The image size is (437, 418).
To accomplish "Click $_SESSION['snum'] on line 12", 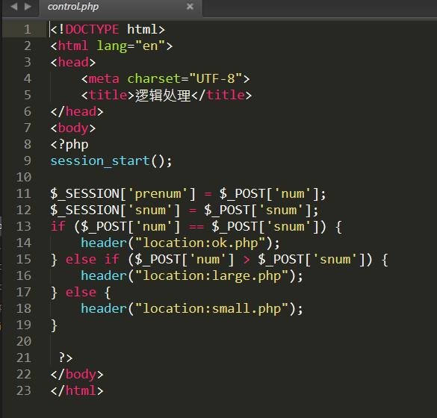I will click(115, 210).
